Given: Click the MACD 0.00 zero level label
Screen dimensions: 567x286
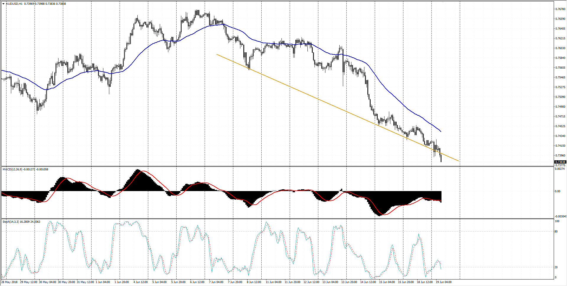Looking at the screenshot, I should (557, 191).
